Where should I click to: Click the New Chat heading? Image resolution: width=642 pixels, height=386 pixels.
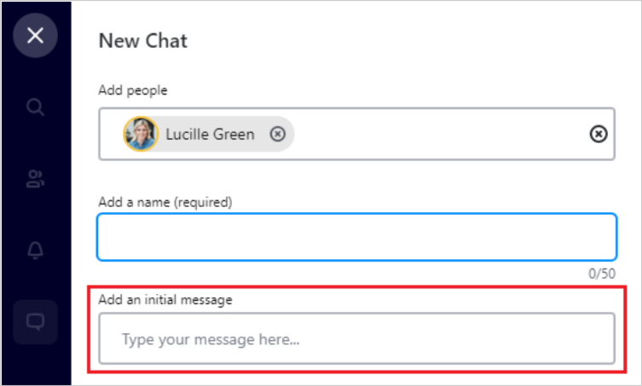pos(142,40)
